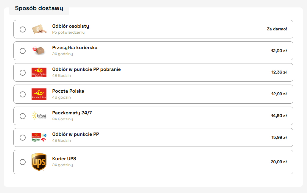Click the Przesyłka kurierska label text
The image size is (307, 193).
(75, 48)
